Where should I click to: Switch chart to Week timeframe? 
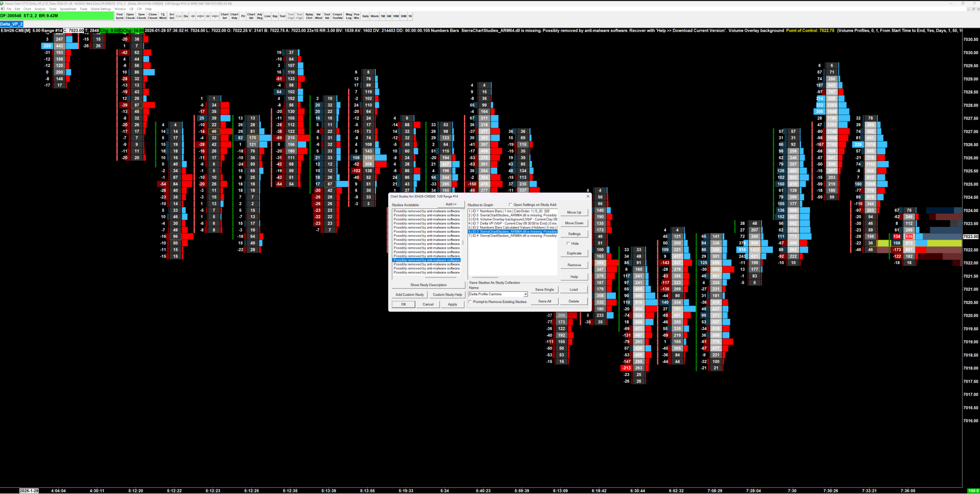(375, 16)
